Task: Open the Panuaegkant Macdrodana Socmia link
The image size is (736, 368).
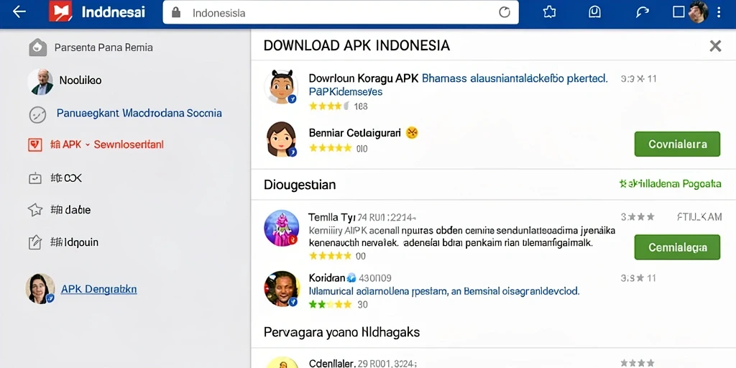Action: click(x=139, y=113)
